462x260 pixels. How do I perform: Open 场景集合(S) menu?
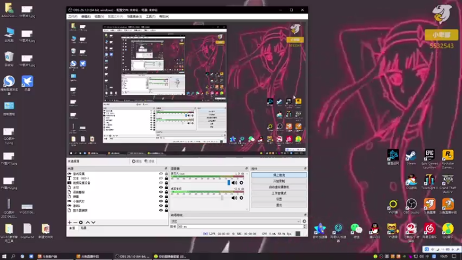pos(135,17)
